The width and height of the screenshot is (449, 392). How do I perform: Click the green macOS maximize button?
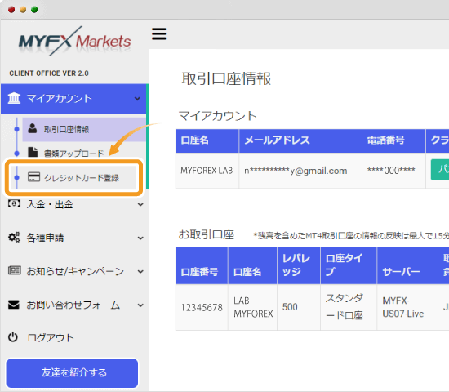[x=34, y=10]
